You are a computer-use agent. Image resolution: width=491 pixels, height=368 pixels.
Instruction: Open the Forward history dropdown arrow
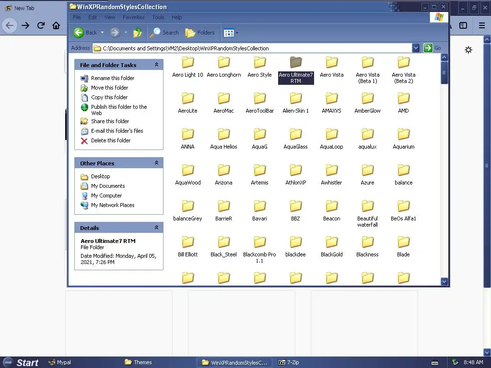tap(126, 33)
